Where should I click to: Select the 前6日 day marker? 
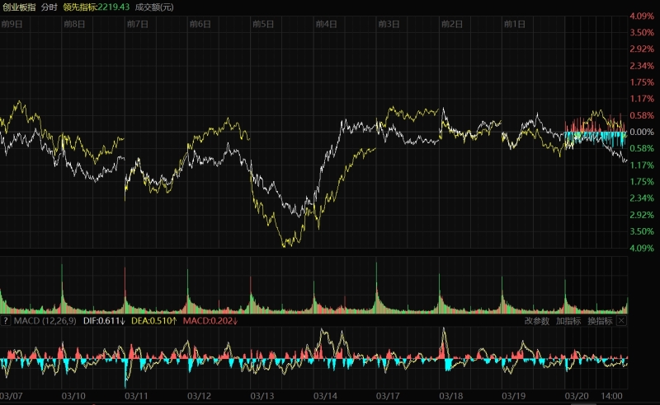(200, 24)
